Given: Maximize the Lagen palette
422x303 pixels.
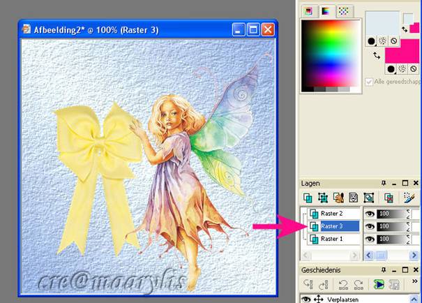Looking at the screenshot, I should coord(405,183).
